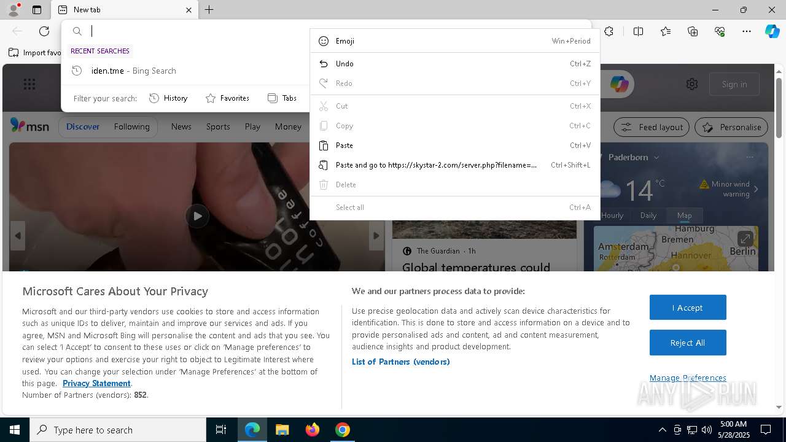Click the Sign in button

pos(734,84)
